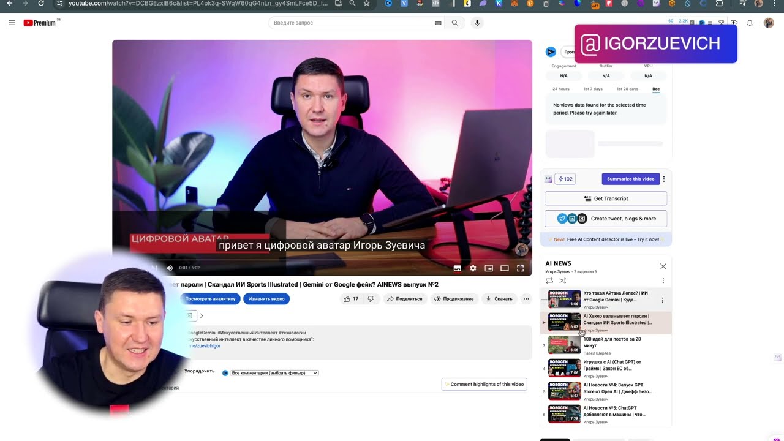The height and width of the screenshot is (441, 784).
Task: Toggle playlist loop
Action: (x=549, y=281)
